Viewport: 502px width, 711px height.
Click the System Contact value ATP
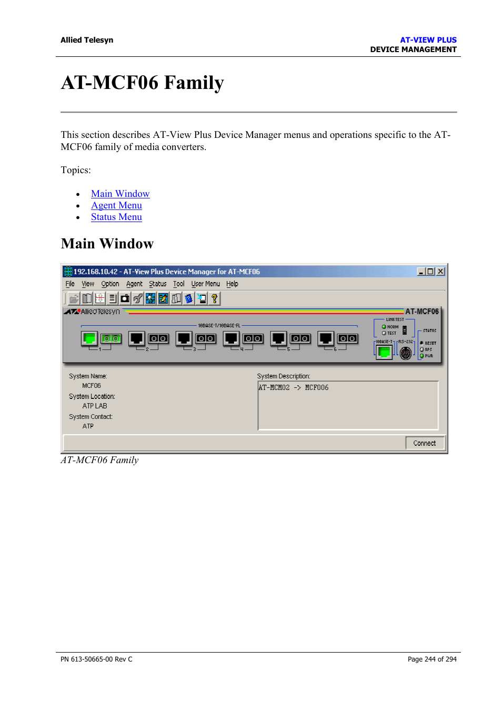(x=88, y=426)
